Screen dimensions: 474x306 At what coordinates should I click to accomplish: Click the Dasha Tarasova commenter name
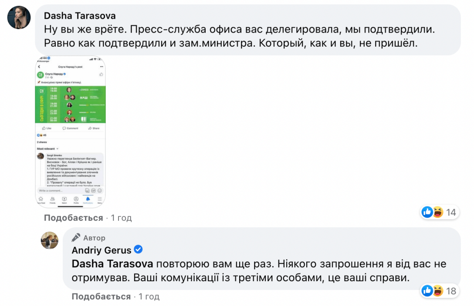(80, 16)
